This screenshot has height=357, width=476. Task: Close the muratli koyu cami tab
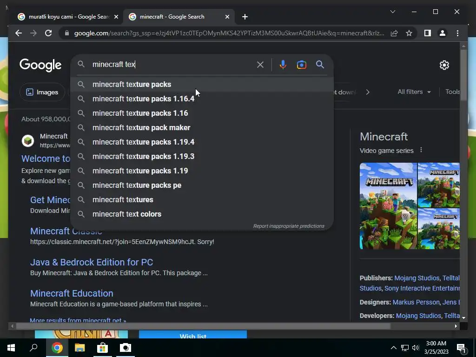pyautogui.click(x=116, y=17)
